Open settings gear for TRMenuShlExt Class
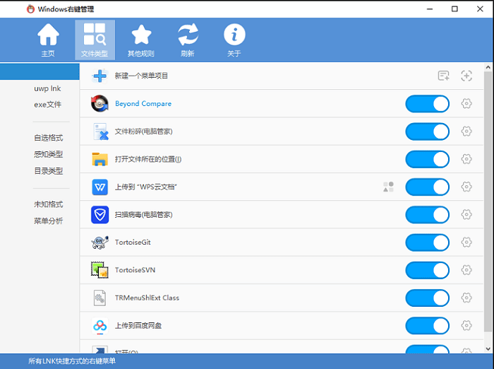 coord(466,298)
